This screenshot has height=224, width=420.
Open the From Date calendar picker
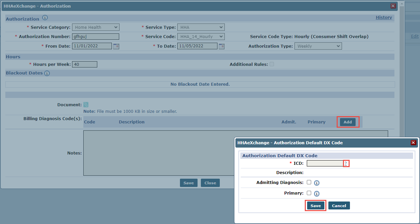[x=116, y=46]
